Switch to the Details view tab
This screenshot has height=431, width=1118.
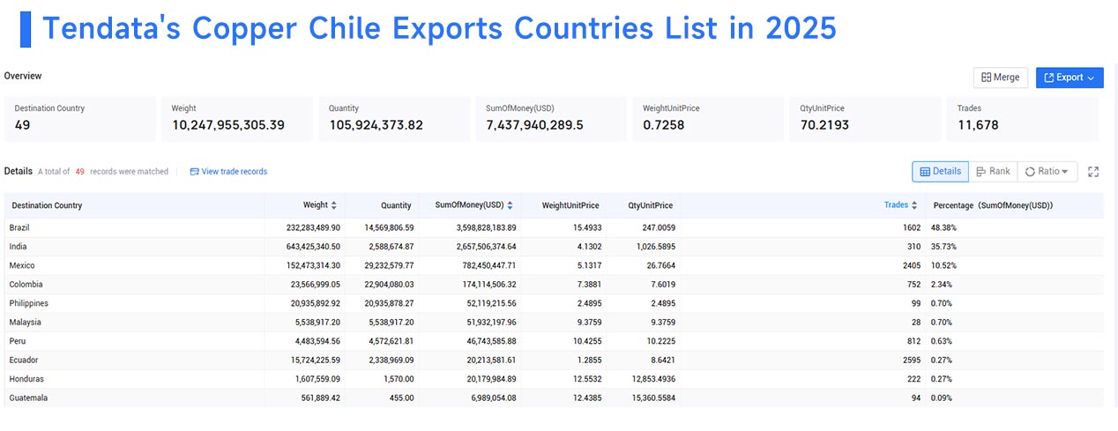[x=940, y=171]
